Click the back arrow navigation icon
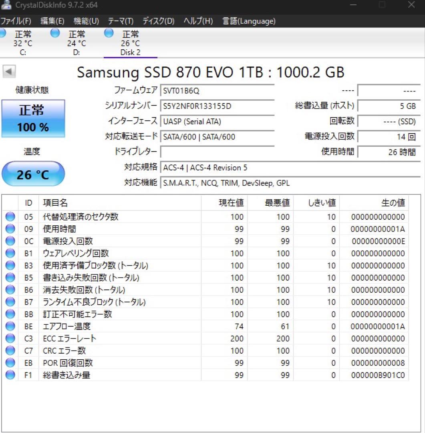The width and height of the screenshot is (425, 433). (x=9, y=71)
